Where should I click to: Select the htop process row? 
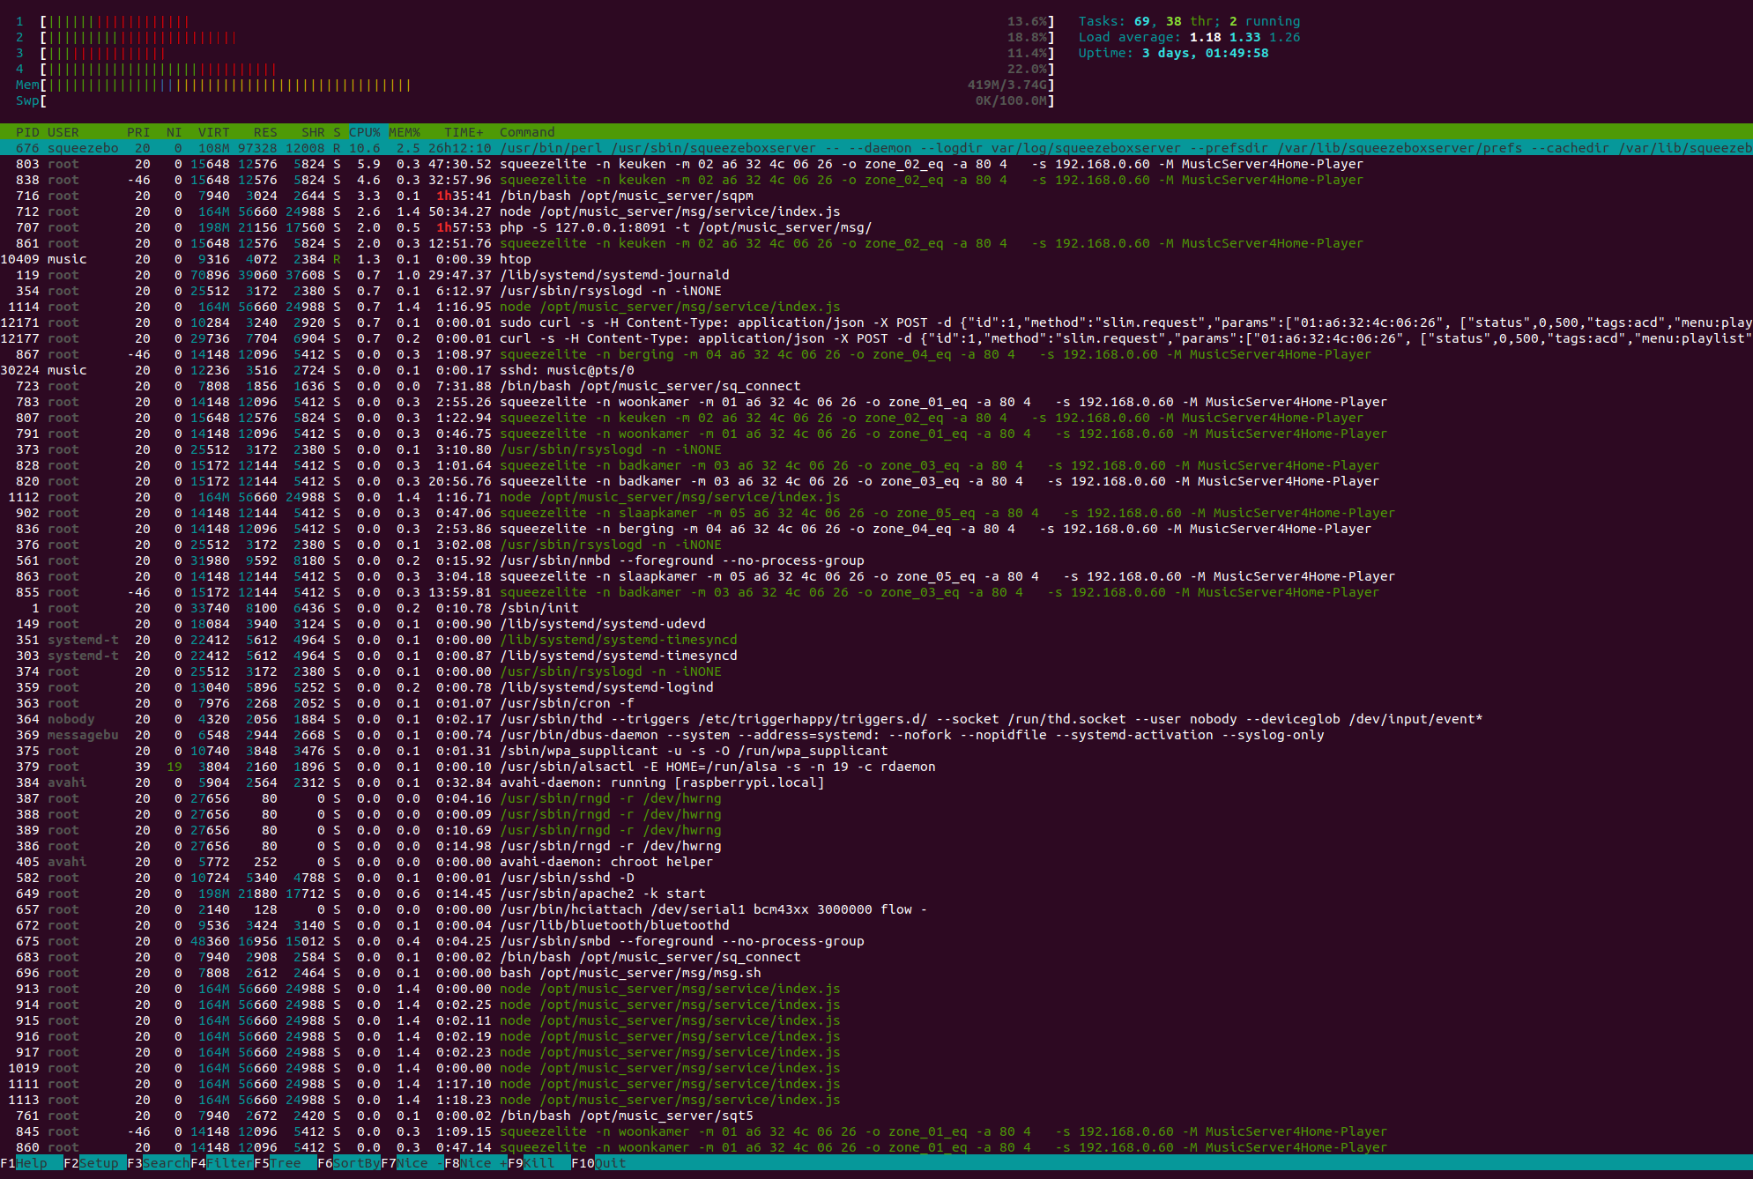(x=515, y=259)
